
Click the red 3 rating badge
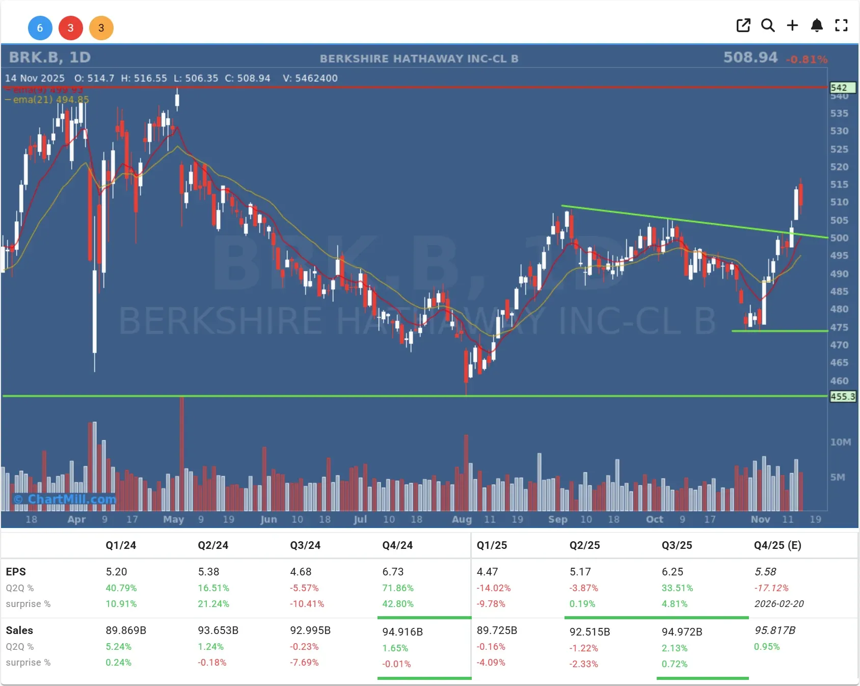(71, 28)
